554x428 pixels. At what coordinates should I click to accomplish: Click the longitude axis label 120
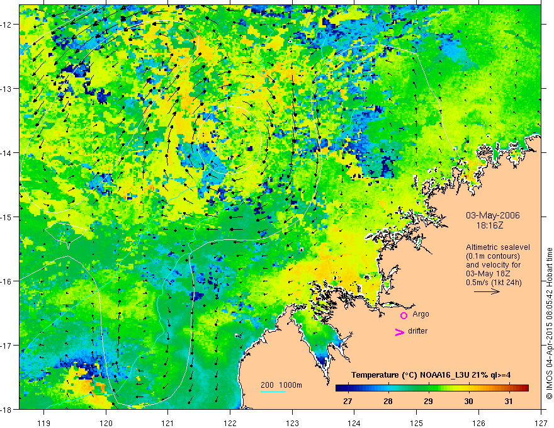106,423
